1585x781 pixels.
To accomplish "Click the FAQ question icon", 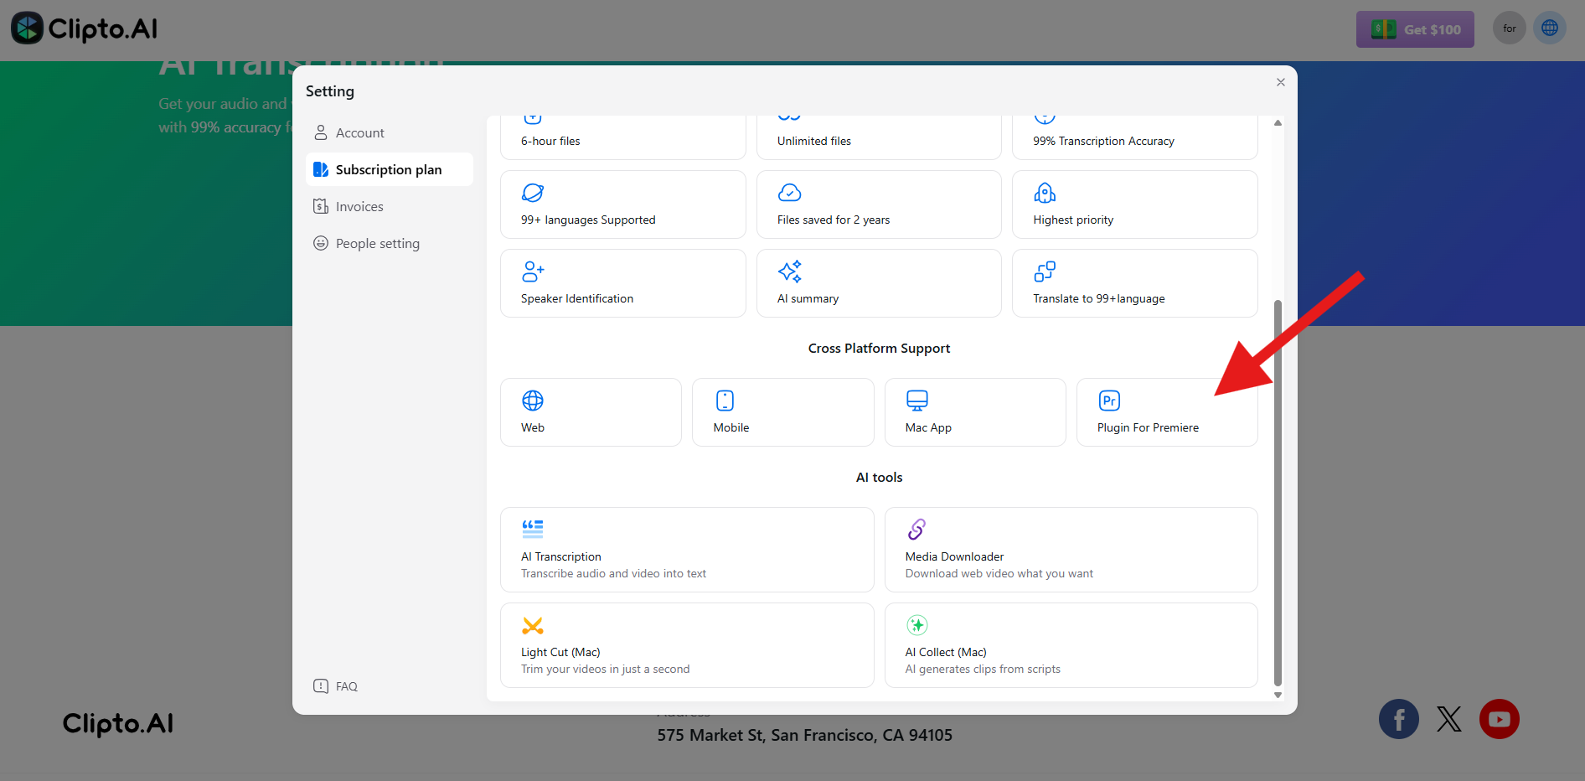I will [321, 686].
